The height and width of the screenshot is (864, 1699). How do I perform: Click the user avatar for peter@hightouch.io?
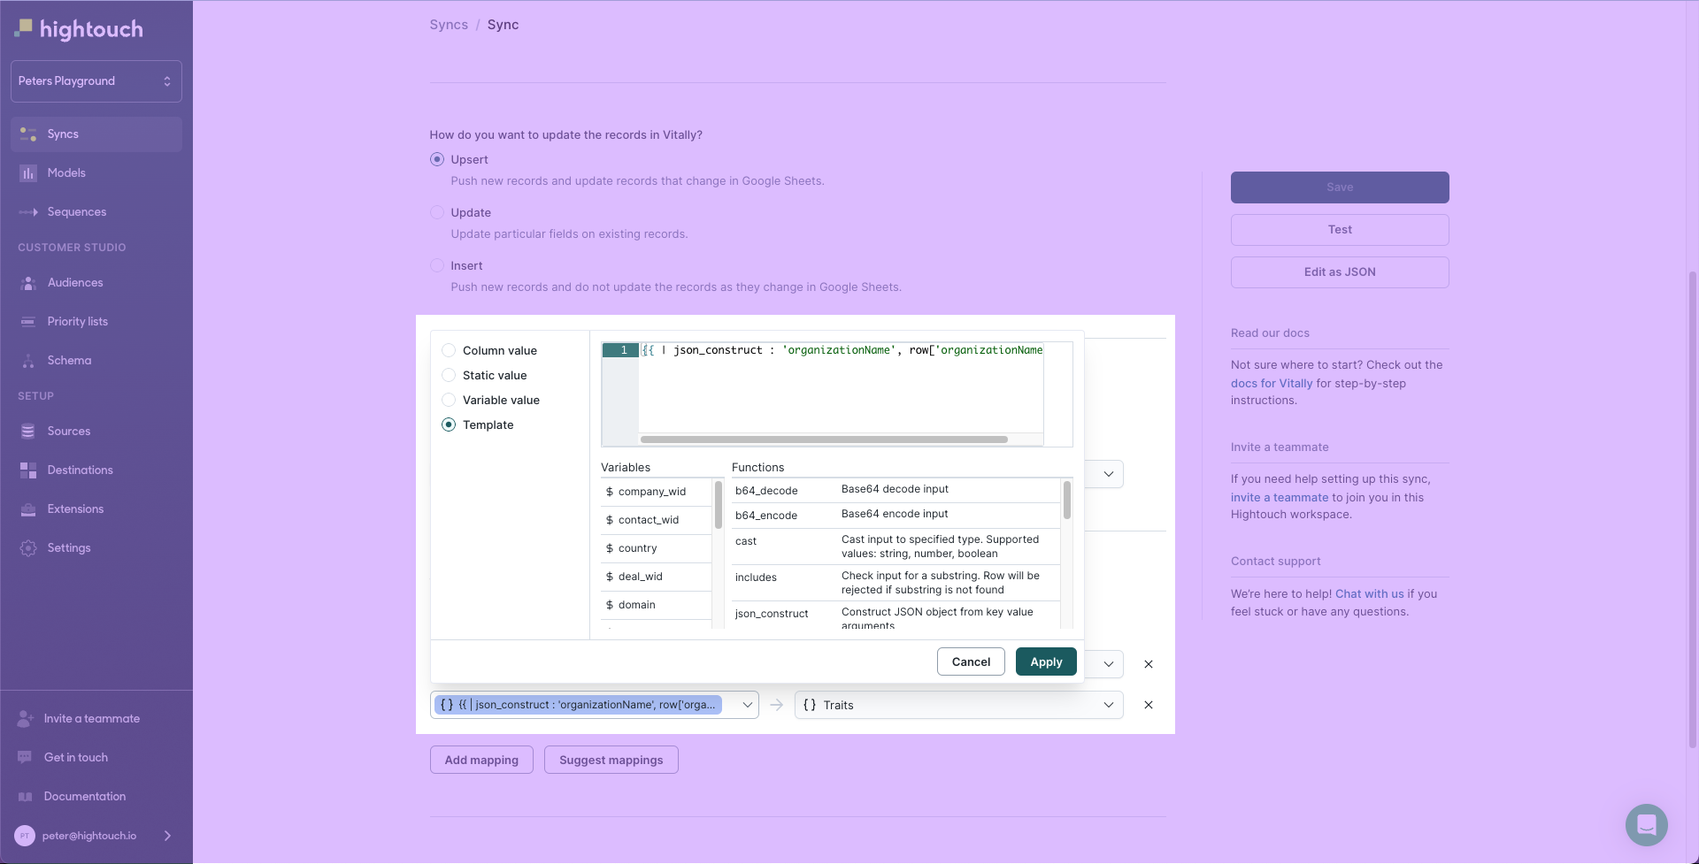(x=25, y=836)
